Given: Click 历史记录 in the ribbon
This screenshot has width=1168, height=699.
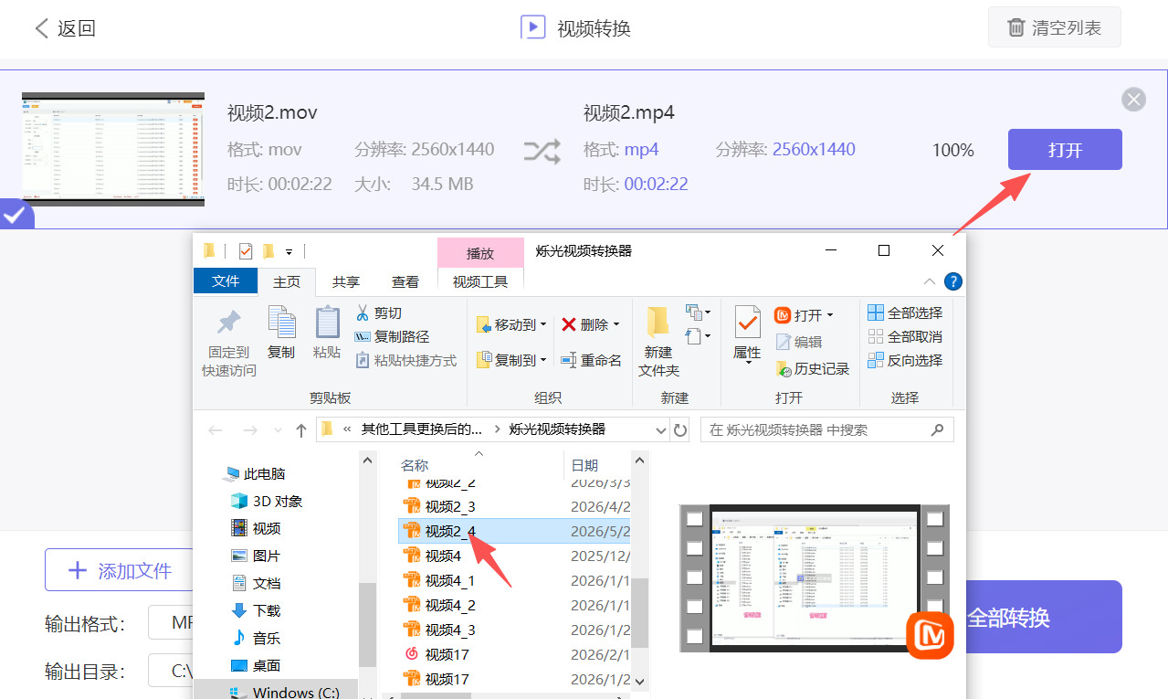Looking at the screenshot, I should pyautogui.click(x=812, y=368).
